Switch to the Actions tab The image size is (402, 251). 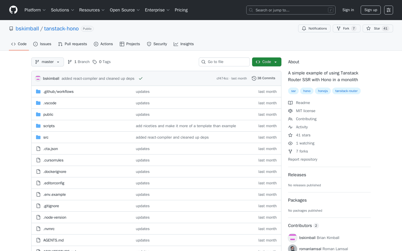point(103,44)
